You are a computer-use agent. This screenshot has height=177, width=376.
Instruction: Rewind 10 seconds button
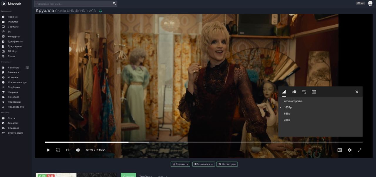pyautogui.click(x=58, y=150)
